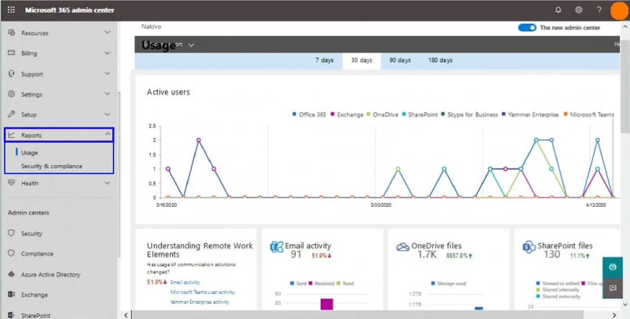The height and width of the screenshot is (319, 630).
Task: Toggle Yammer Enterprise legend series
Action: click(530, 115)
